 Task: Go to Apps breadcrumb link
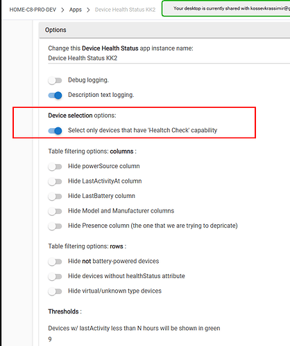[76, 10]
